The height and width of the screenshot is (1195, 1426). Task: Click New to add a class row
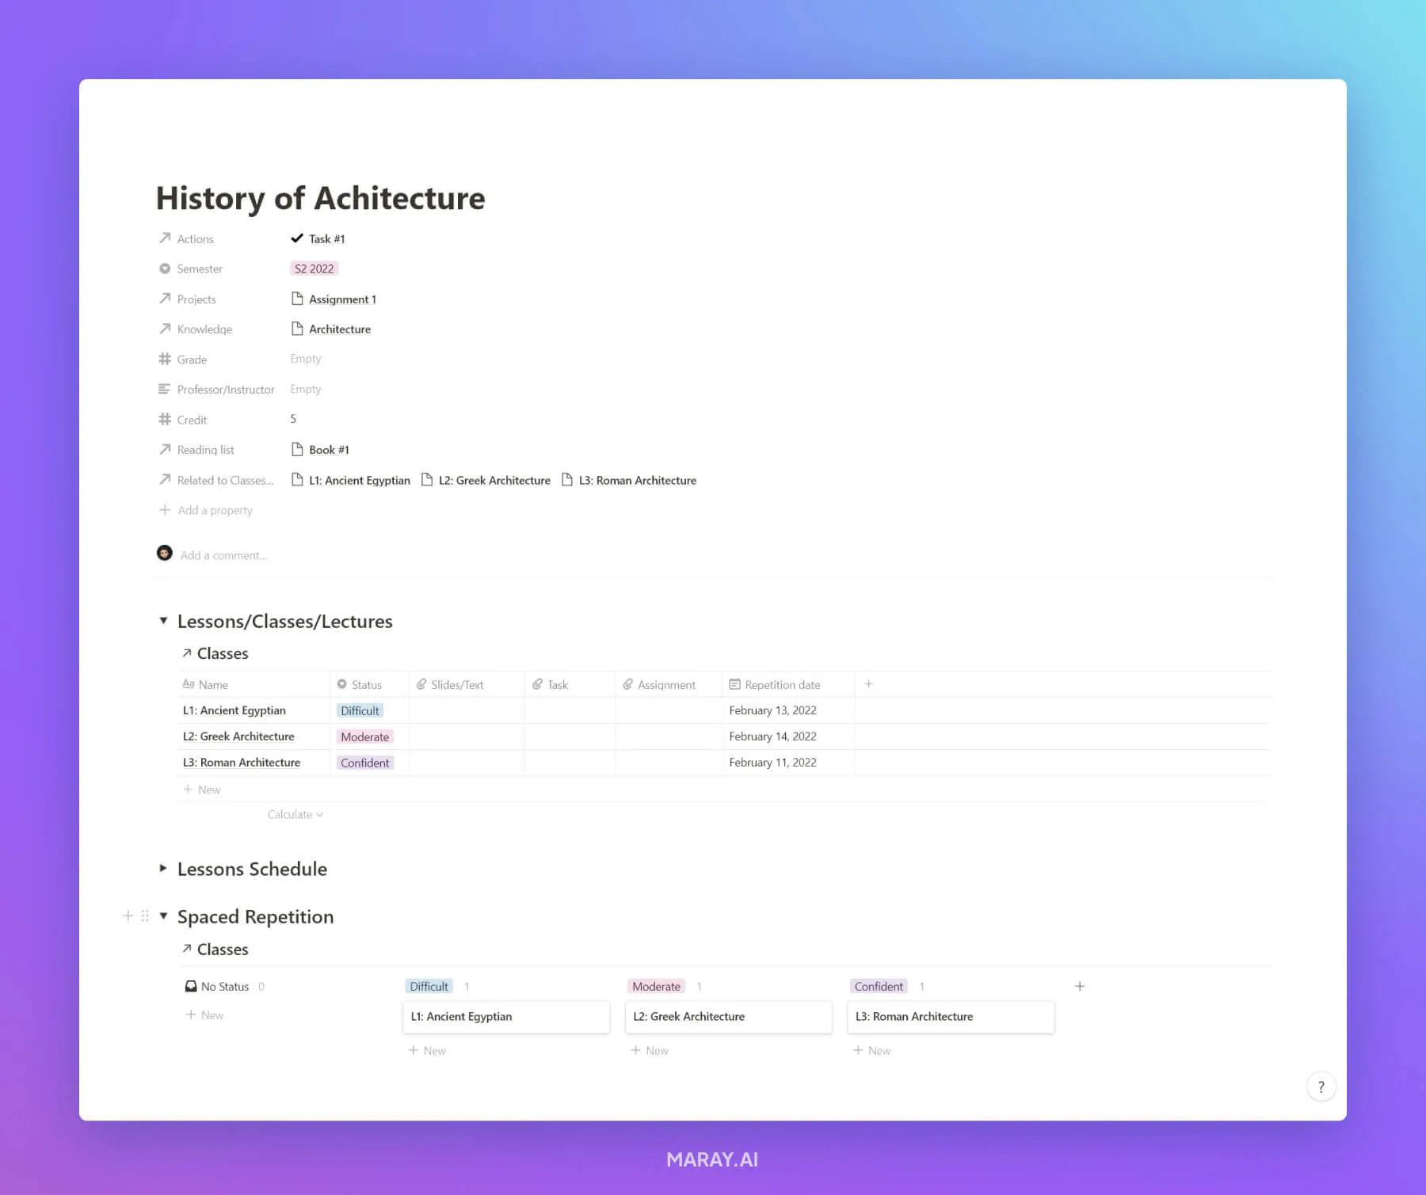(202, 789)
